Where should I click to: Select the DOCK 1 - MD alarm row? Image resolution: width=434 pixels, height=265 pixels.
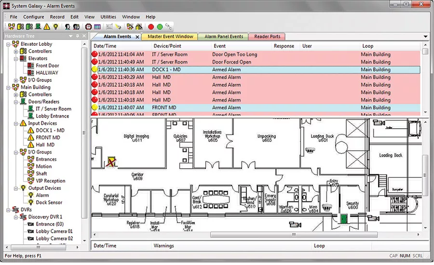[256, 70]
